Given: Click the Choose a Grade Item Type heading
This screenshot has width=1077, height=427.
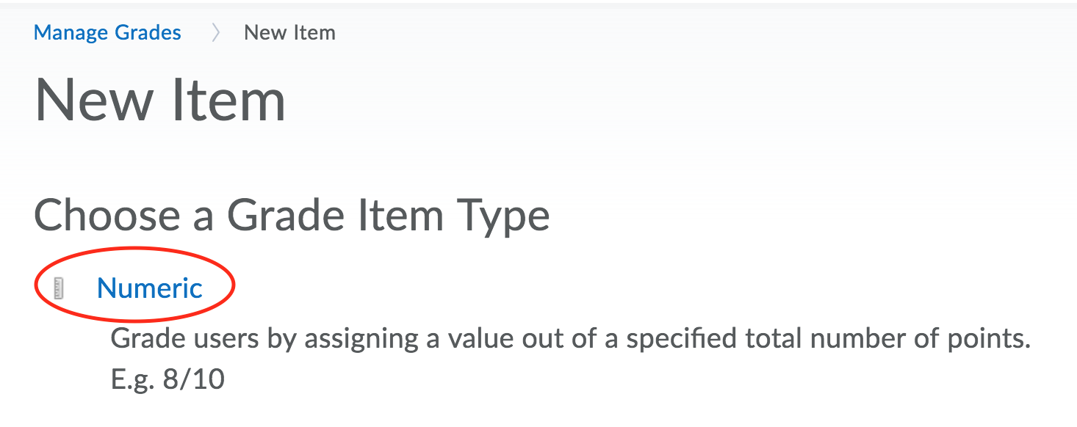Looking at the screenshot, I should [292, 216].
